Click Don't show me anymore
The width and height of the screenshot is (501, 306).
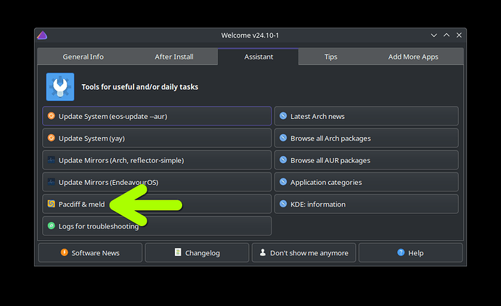[304, 253]
